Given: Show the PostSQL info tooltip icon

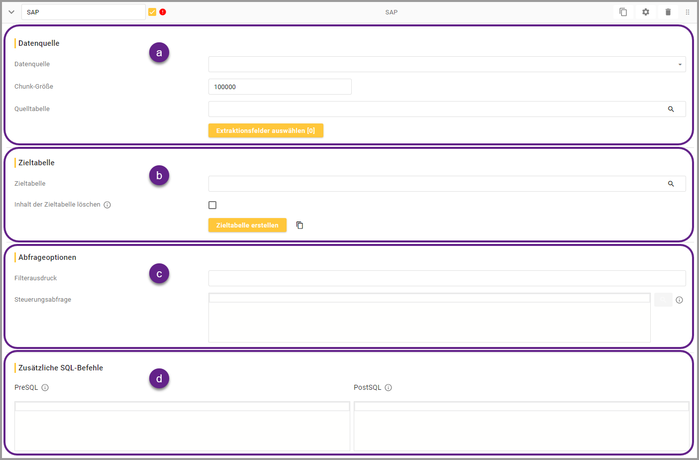Looking at the screenshot, I should click(388, 387).
